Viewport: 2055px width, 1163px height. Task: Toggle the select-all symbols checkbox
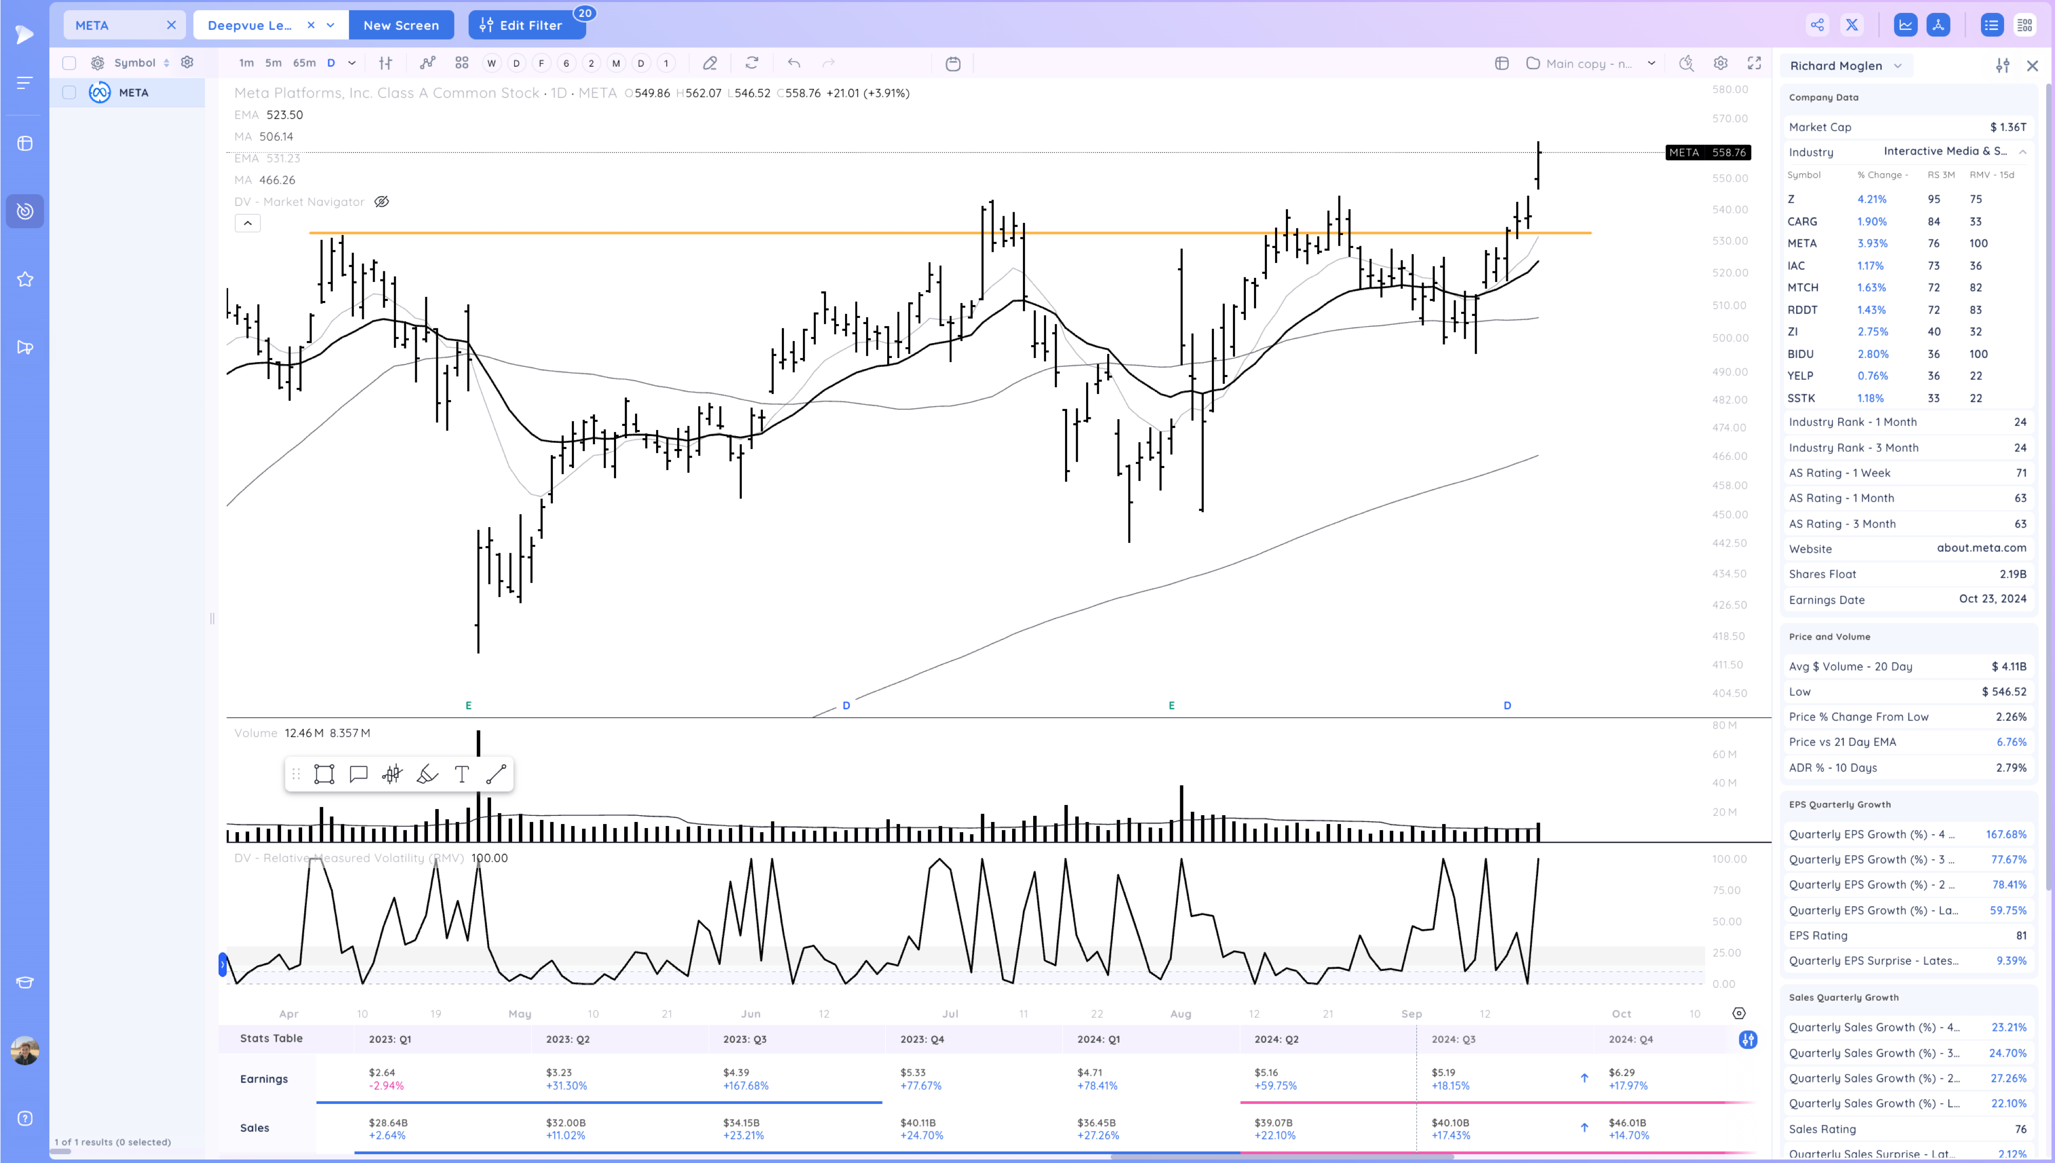tap(69, 62)
